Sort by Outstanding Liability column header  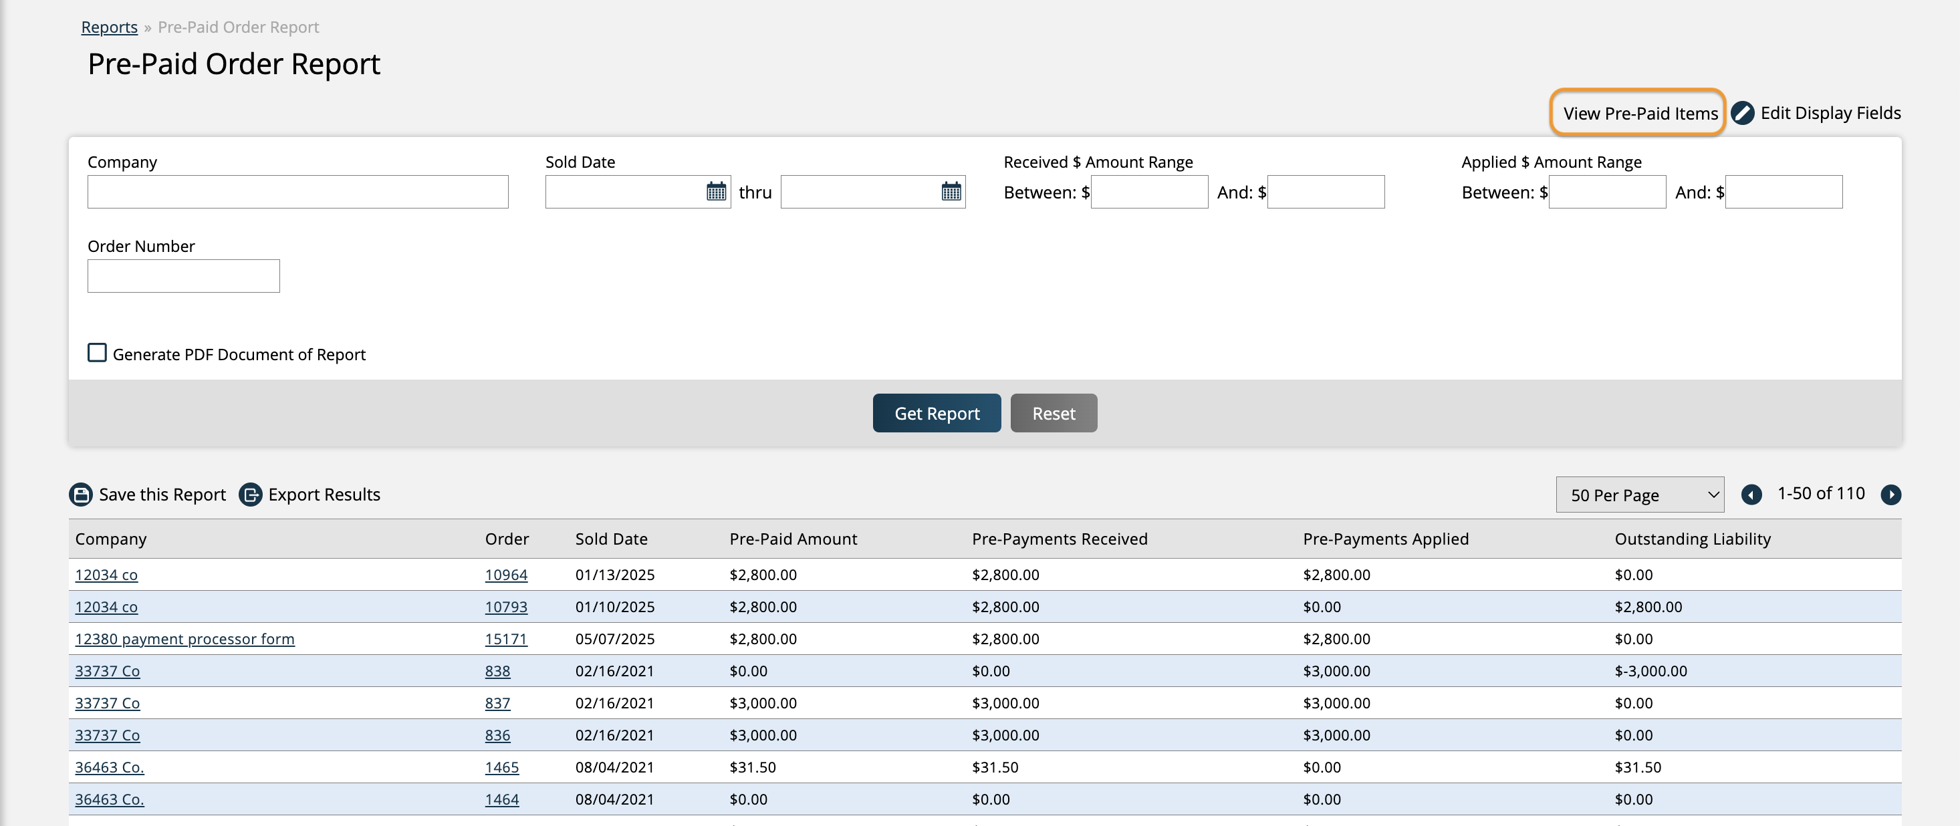click(x=1692, y=539)
